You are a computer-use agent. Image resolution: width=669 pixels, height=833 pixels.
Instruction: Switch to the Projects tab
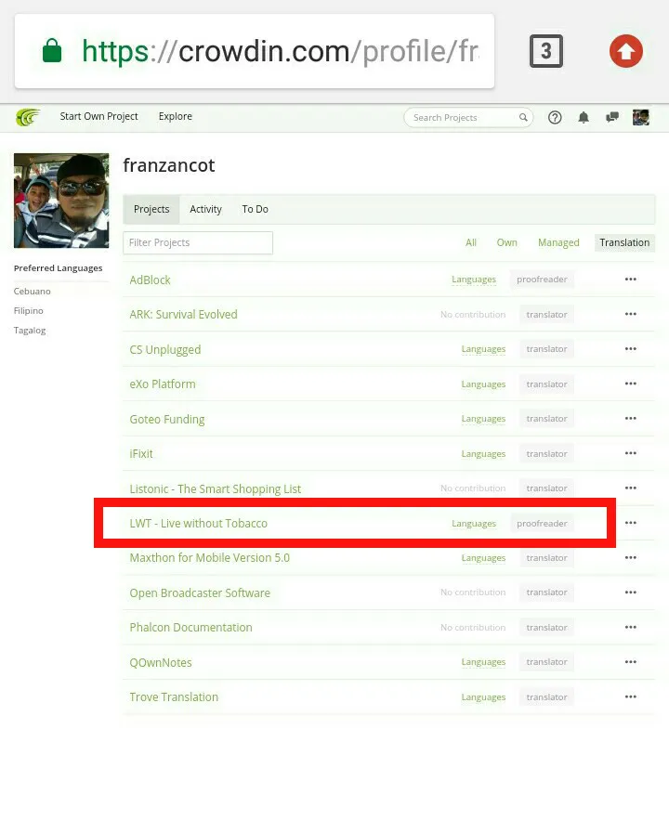(151, 209)
